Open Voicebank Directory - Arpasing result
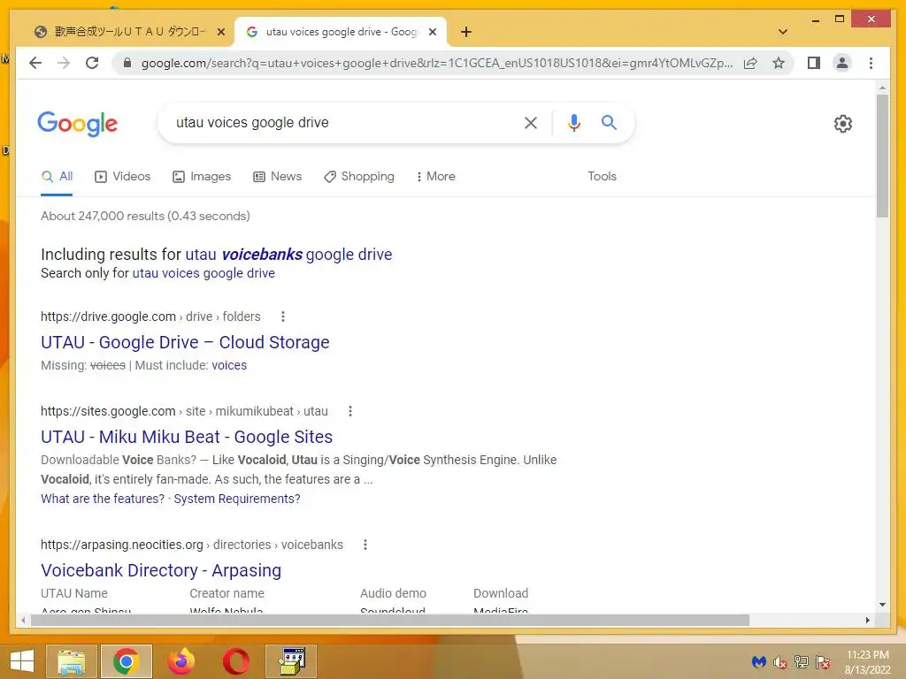 coord(161,570)
